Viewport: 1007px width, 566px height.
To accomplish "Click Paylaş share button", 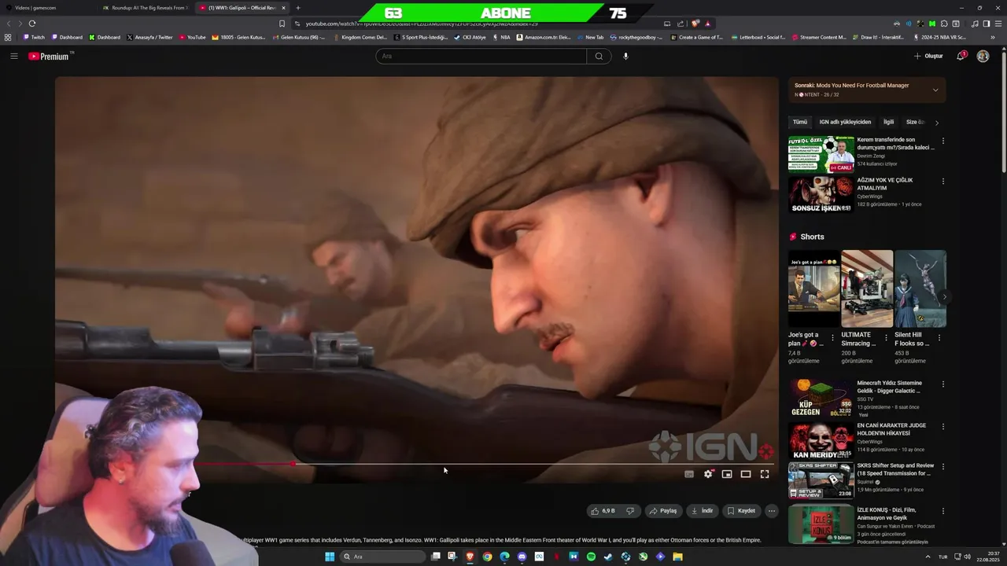I will pos(663,511).
